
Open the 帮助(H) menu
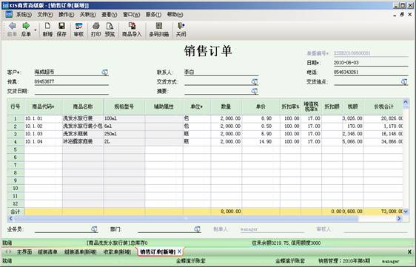(175, 15)
